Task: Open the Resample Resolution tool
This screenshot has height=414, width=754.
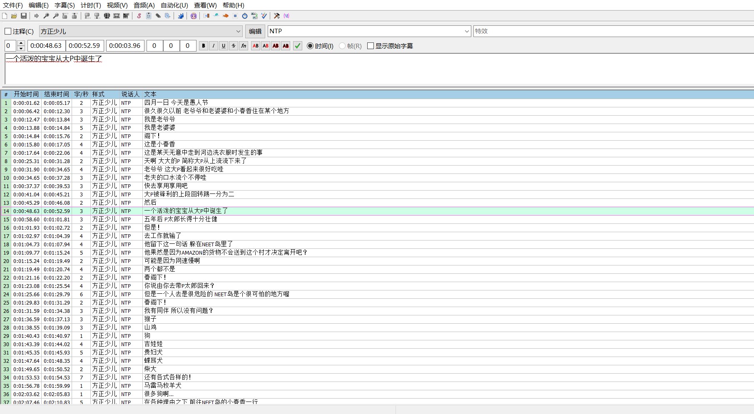Action: pyautogui.click(x=235, y=16)
